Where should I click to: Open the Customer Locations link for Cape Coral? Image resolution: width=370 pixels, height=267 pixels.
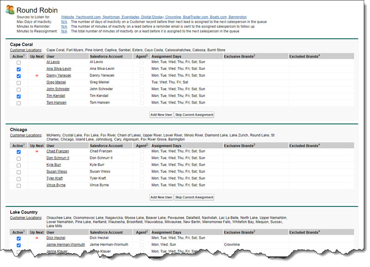[x=26, y=50]
